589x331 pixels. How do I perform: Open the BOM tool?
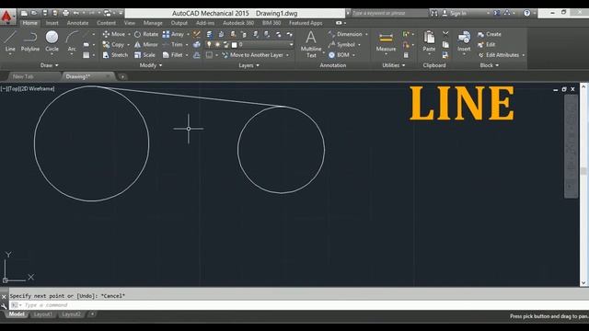(340, 55)
